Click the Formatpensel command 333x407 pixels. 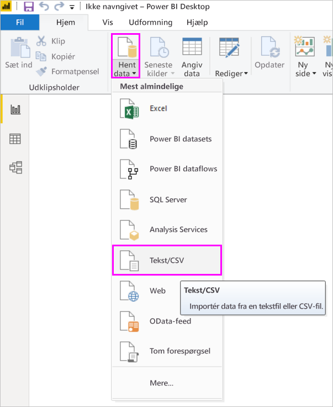(67, 71)
